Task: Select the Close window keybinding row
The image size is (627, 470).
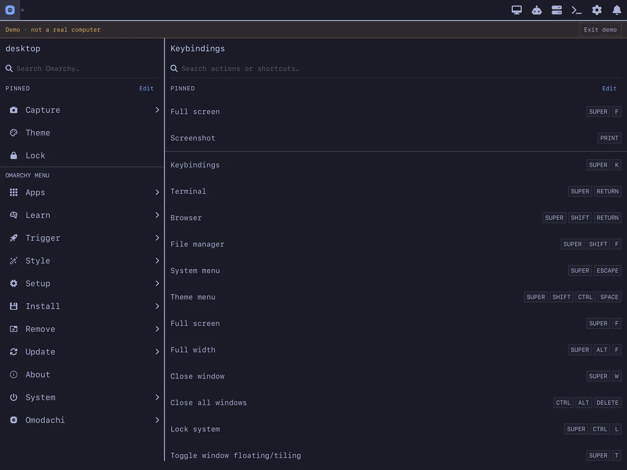Action: pos(396,376)
